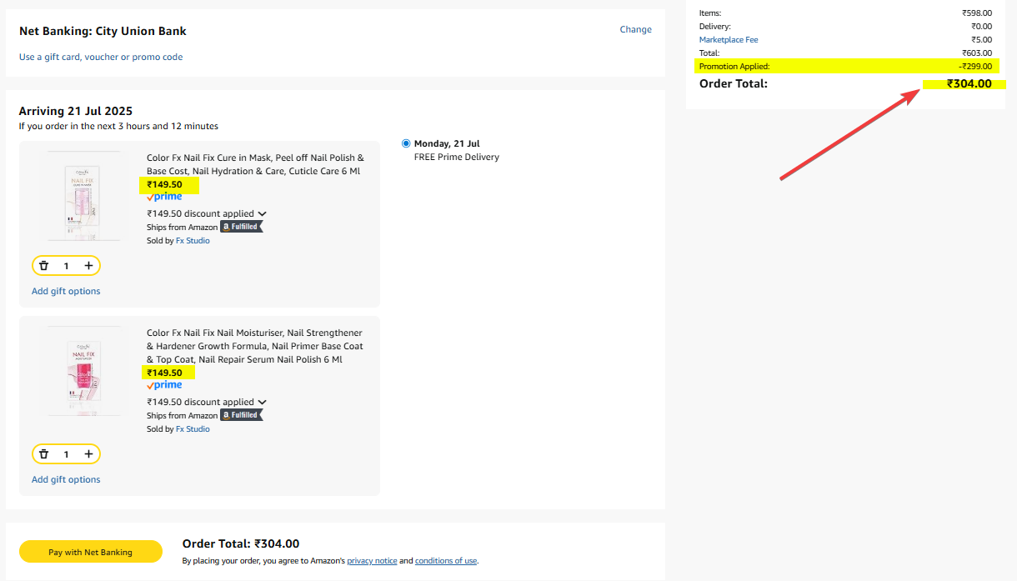Image resolution: width=1017 pixels, height=581 pixels.
Task: Open gift card, voucher or promo code entry
Action: point(101,58)
